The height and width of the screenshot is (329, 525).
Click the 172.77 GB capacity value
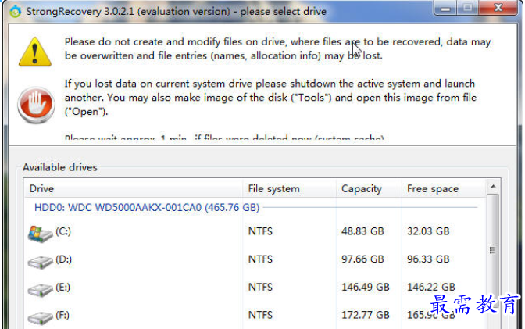pos(366,315)
